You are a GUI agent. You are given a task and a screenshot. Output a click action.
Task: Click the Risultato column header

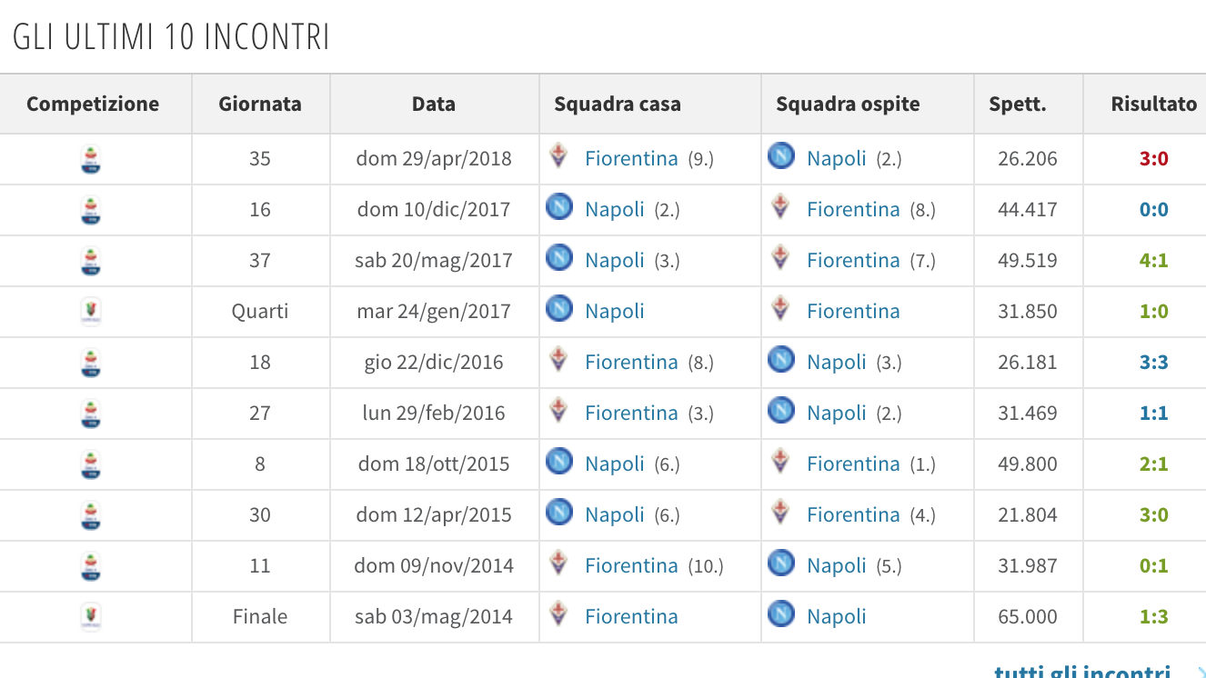(x=1154, y=104)
